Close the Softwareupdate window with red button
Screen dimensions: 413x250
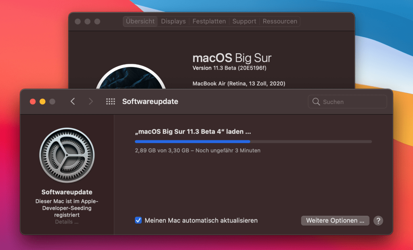tap(33, 102)
